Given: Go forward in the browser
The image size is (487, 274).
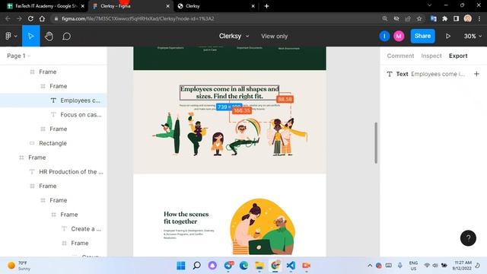Looking at the screenshot, I should (x=19, y=18).
